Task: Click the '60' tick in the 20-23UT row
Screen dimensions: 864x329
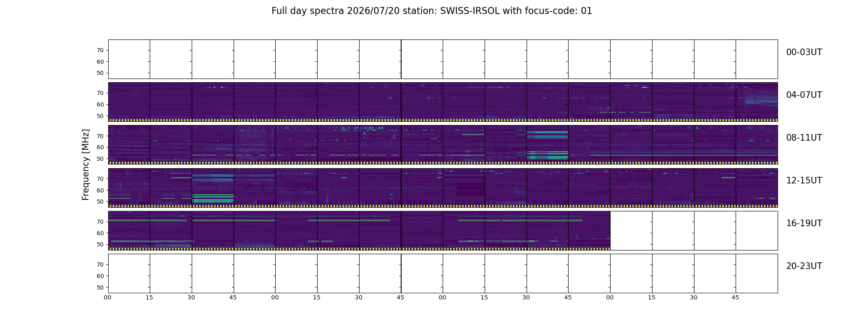Action: [100, 276]
